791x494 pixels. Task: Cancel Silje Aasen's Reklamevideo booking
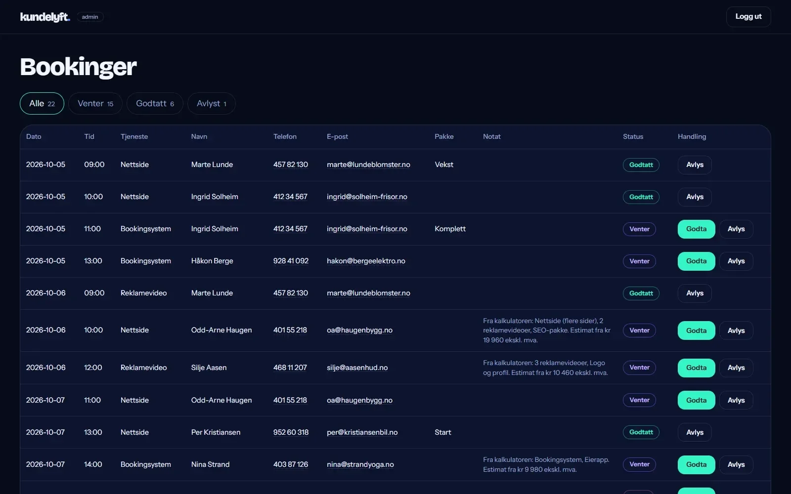[736, 368]
